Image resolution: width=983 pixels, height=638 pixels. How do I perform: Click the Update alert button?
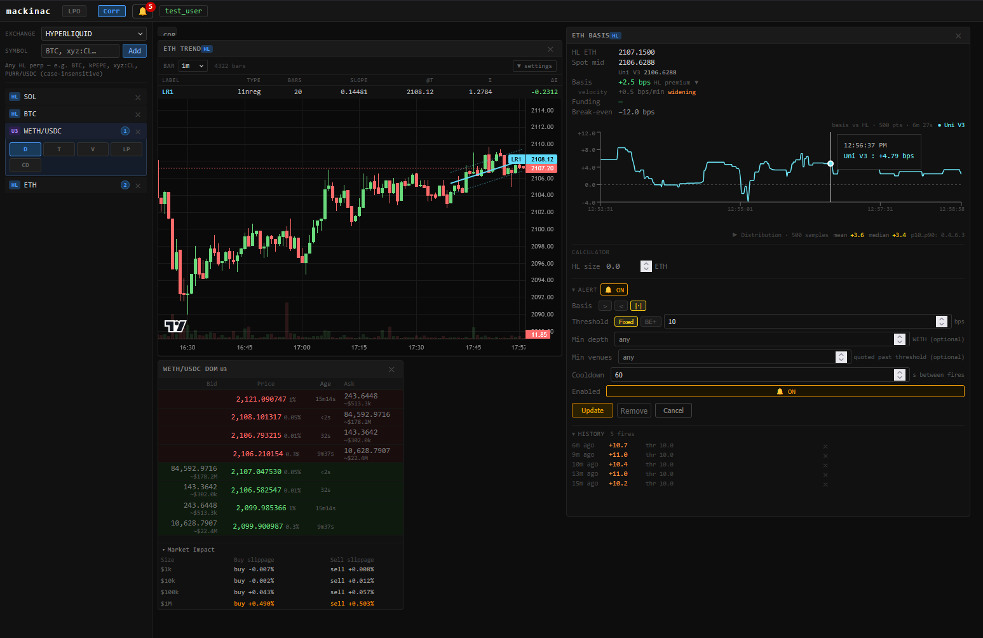coord(592,411)
